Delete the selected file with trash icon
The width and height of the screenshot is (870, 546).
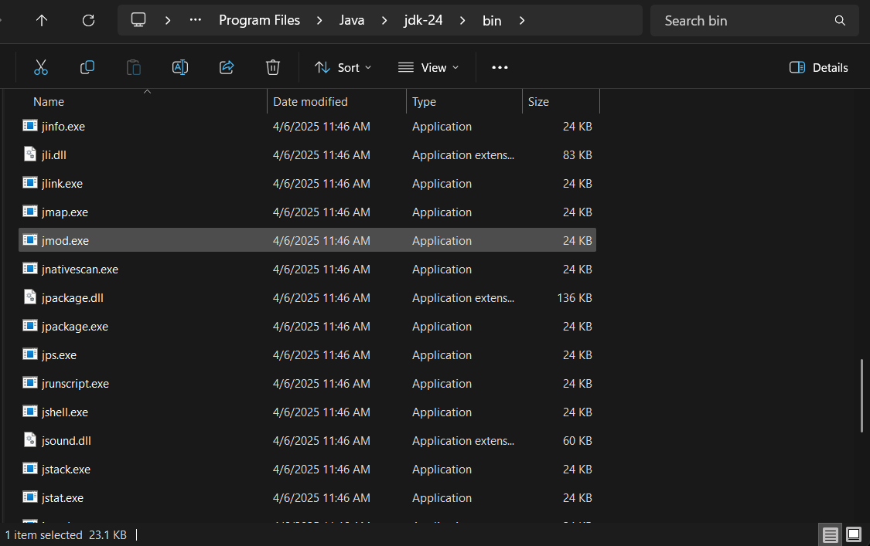(x=272, y=68)
